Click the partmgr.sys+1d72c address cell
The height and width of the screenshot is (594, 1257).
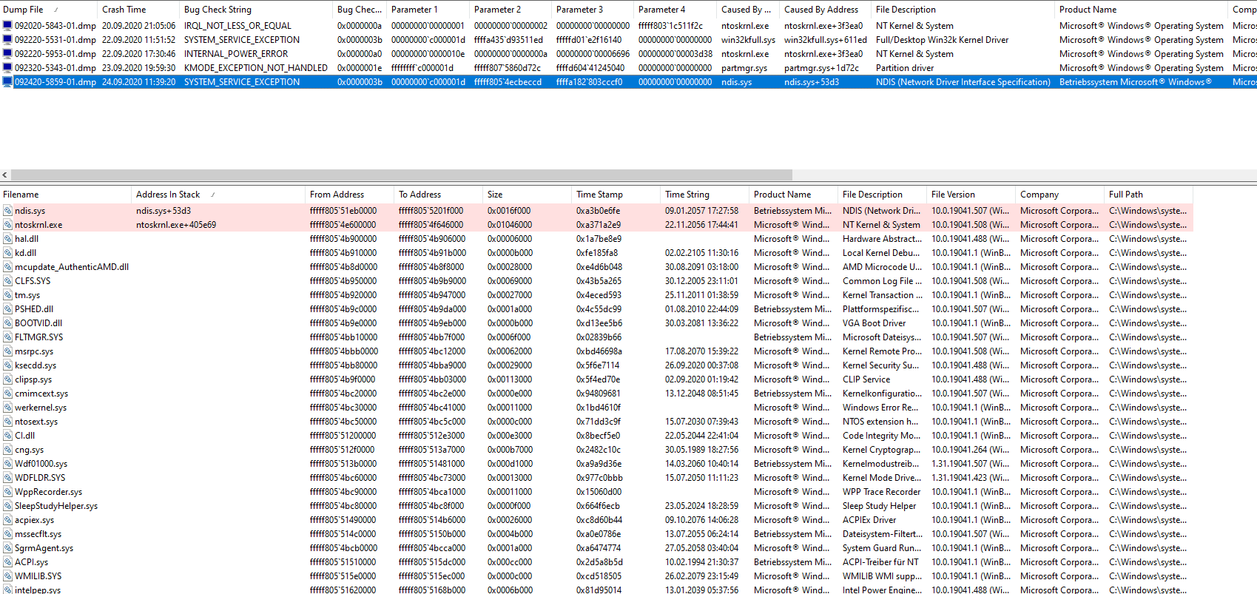821,67
